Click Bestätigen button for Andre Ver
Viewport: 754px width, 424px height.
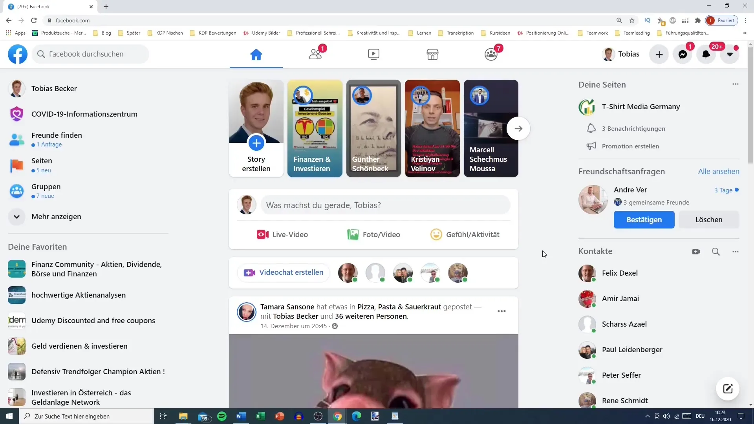[x=644, y=219]
